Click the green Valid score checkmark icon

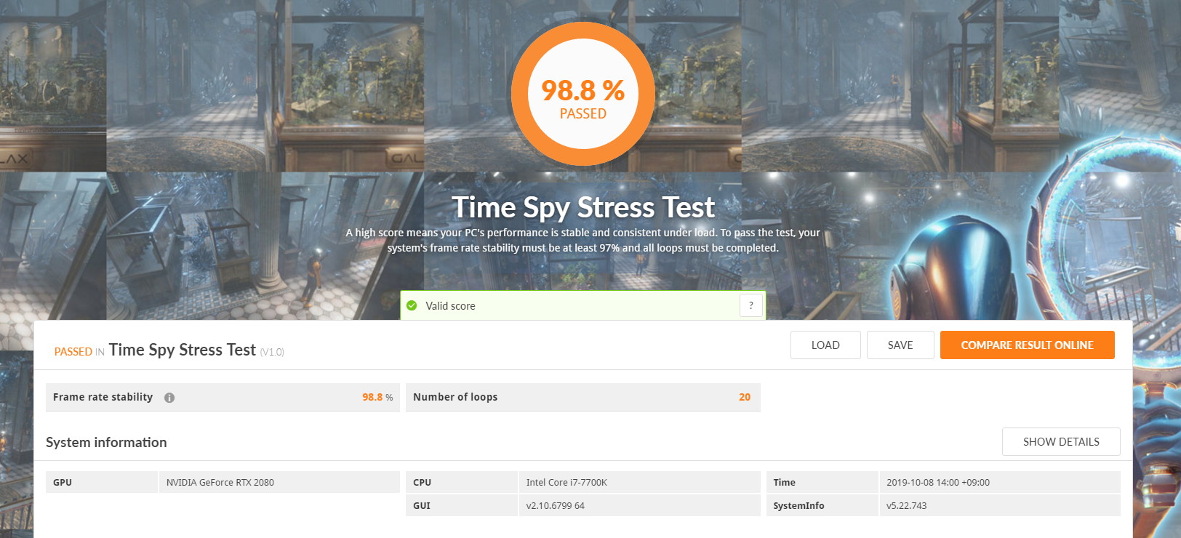[x=412, y=305]
